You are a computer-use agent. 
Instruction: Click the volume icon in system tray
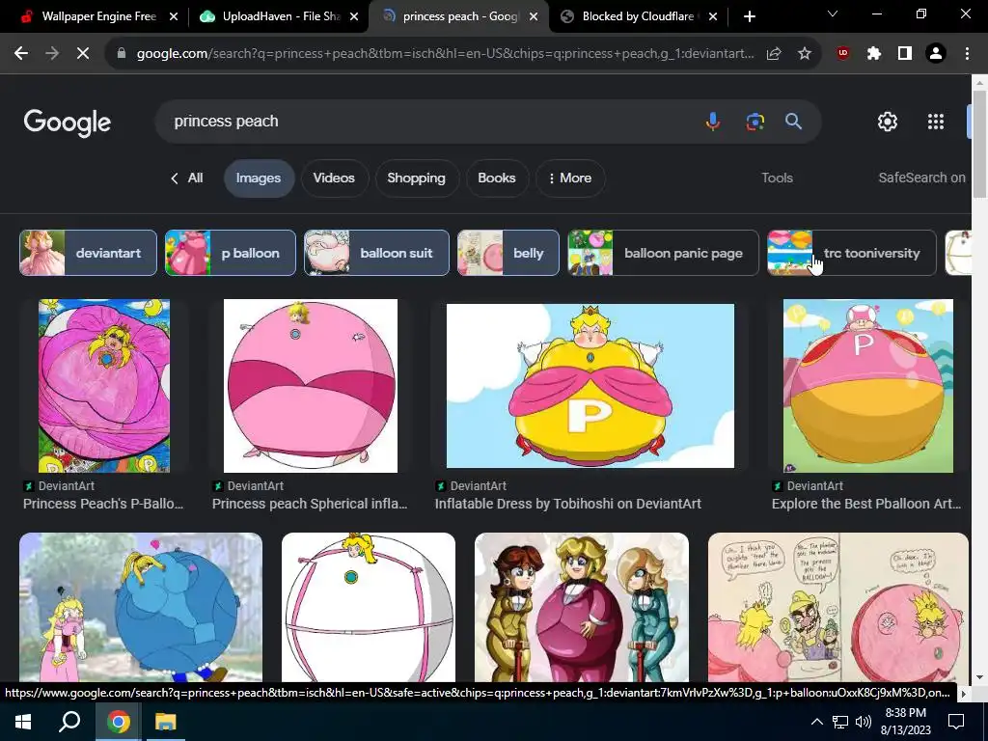(x=864, y=722)
